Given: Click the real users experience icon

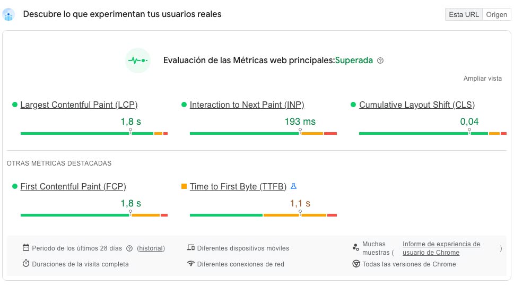Looking at the screenshot, I should (8, 14).
